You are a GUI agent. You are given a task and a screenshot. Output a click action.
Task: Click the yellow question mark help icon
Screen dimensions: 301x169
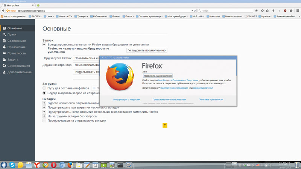pos(165,125)
